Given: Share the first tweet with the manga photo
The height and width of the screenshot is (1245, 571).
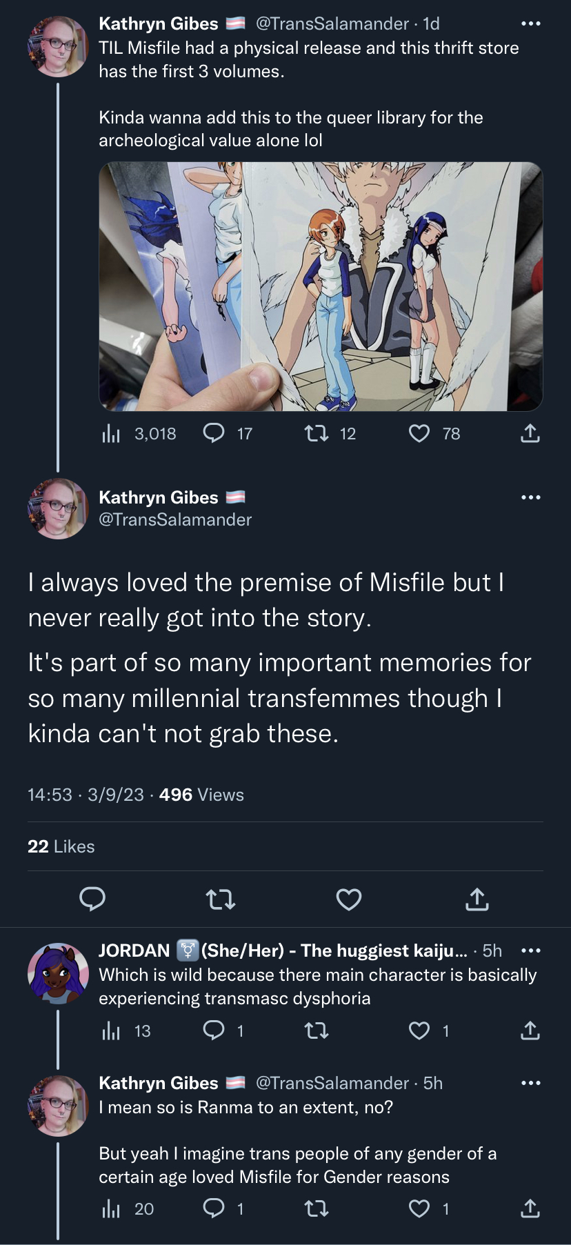Looking at the screenshot, I should (x=530, y=433).
